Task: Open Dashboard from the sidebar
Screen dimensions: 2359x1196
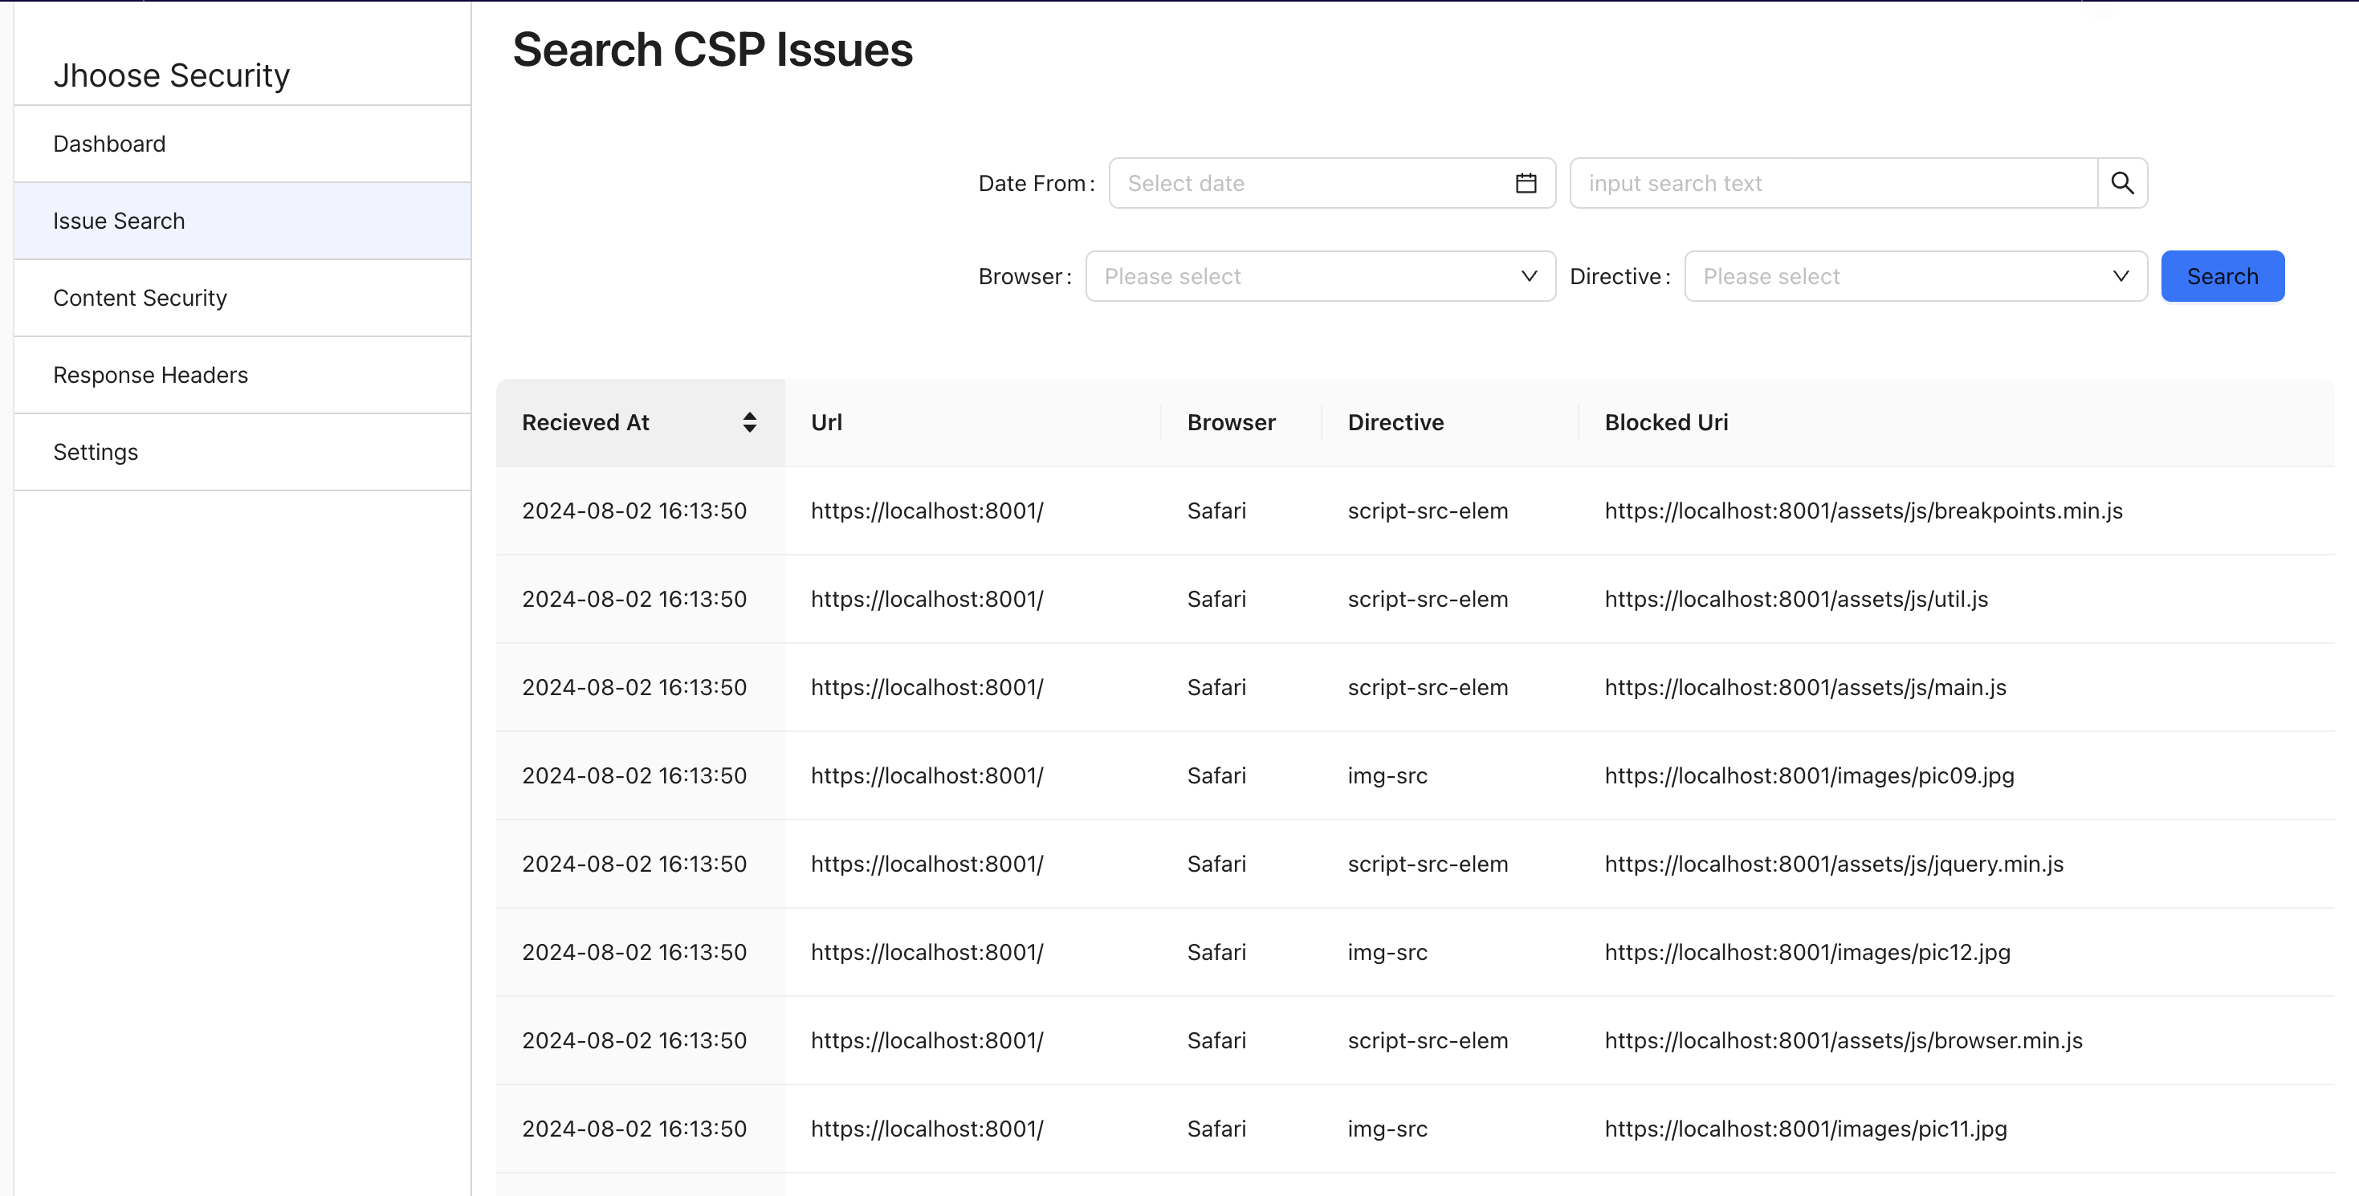Action: click(109, 144)
